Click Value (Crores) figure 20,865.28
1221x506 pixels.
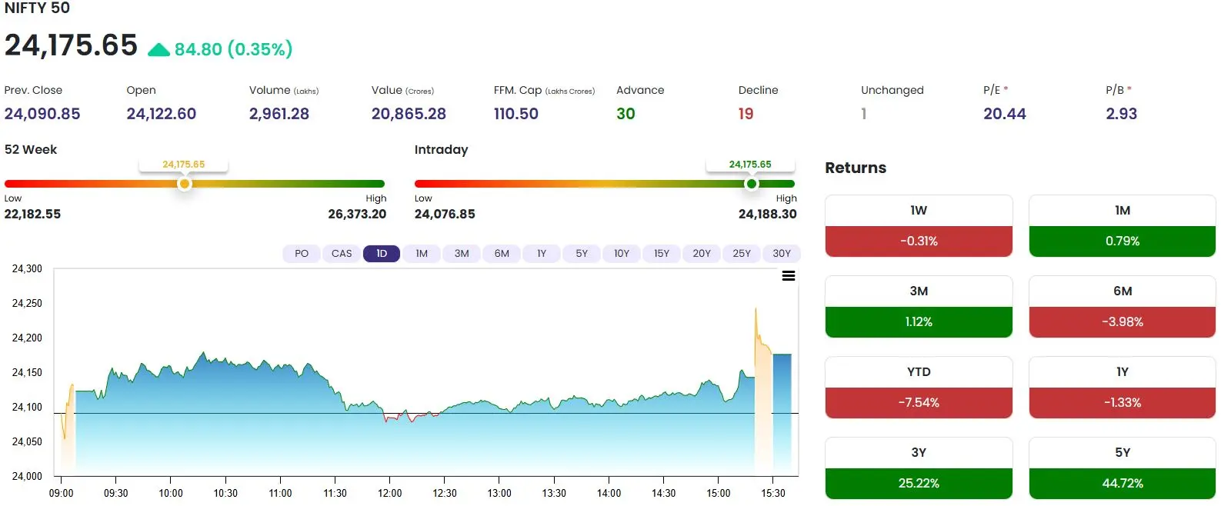[x=409, y=114]
